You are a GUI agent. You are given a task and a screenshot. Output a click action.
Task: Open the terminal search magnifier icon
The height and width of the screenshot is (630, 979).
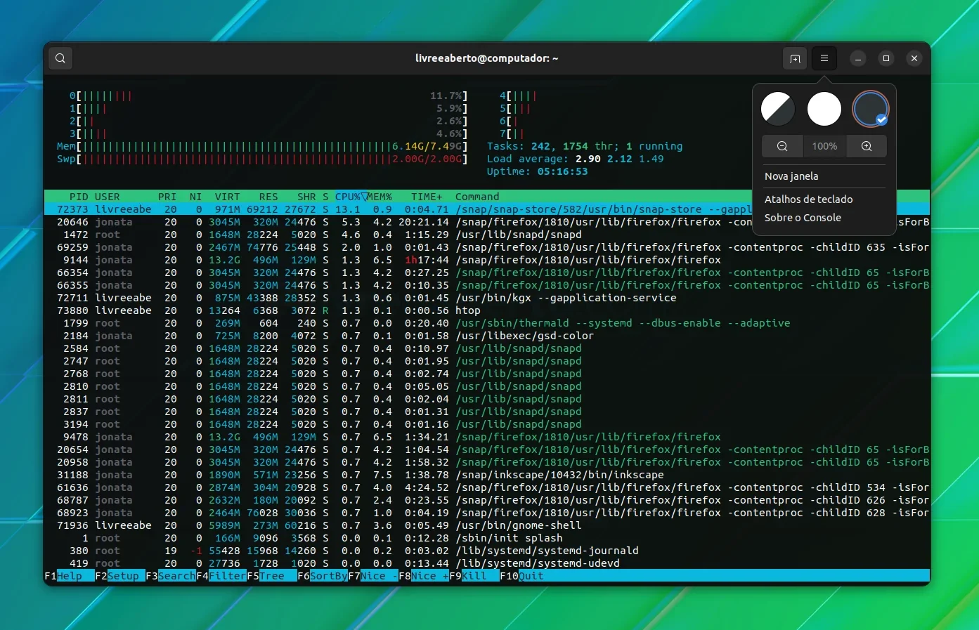60,58
